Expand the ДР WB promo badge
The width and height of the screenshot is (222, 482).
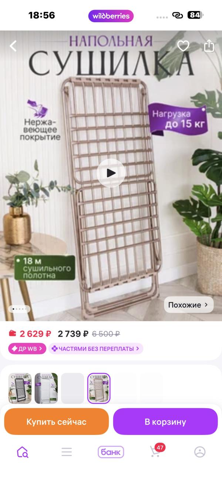click(x=27, y=349)
